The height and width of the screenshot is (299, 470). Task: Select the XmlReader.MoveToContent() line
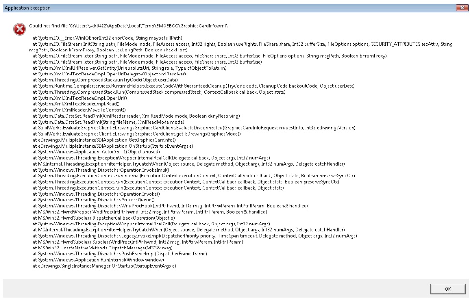79,110
